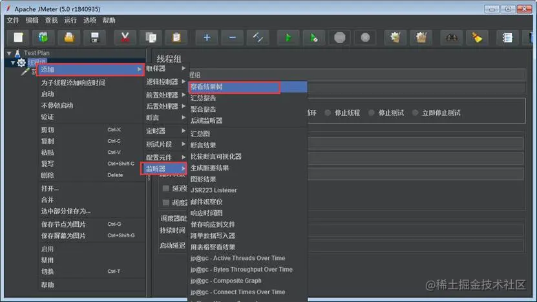Select 立即停止测试 radio button
The image size is (537, 302).
415,113
